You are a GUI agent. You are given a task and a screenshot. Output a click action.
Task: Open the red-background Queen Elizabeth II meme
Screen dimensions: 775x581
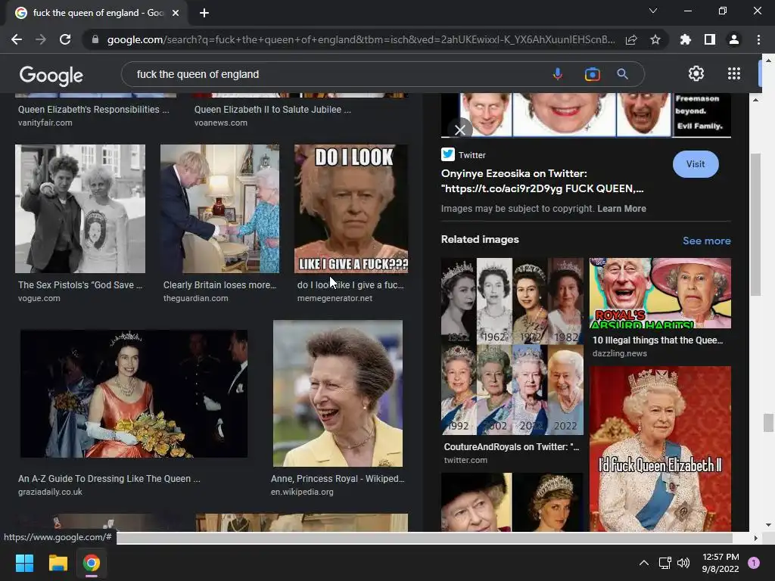660,449
